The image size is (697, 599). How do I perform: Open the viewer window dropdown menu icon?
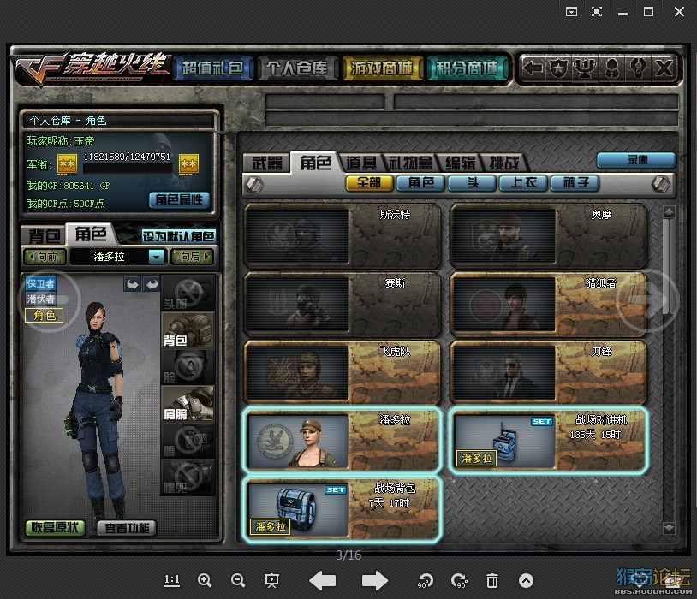pyautogui.click(x=571, y=12)
